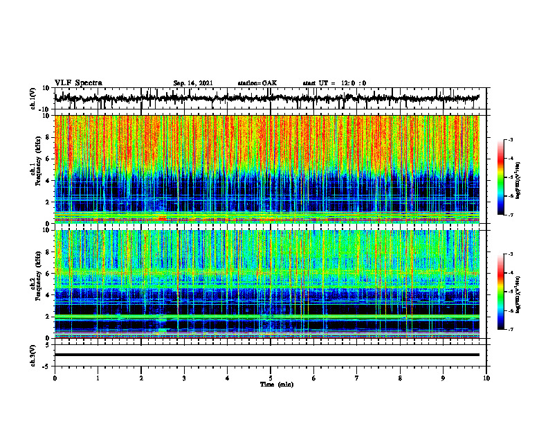The height and width of the screenshot is (424, 548).
Task: Click the "VLF Spectra" plot title
Action: click(x=78, y=83)
